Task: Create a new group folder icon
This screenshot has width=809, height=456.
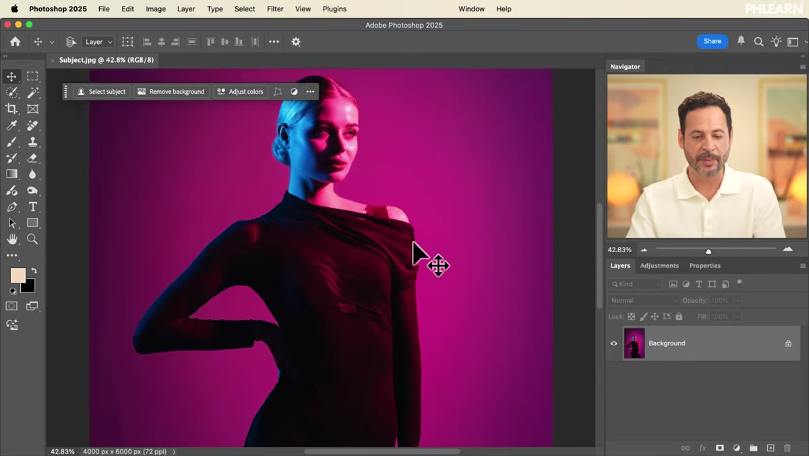Action: (754, 448)
